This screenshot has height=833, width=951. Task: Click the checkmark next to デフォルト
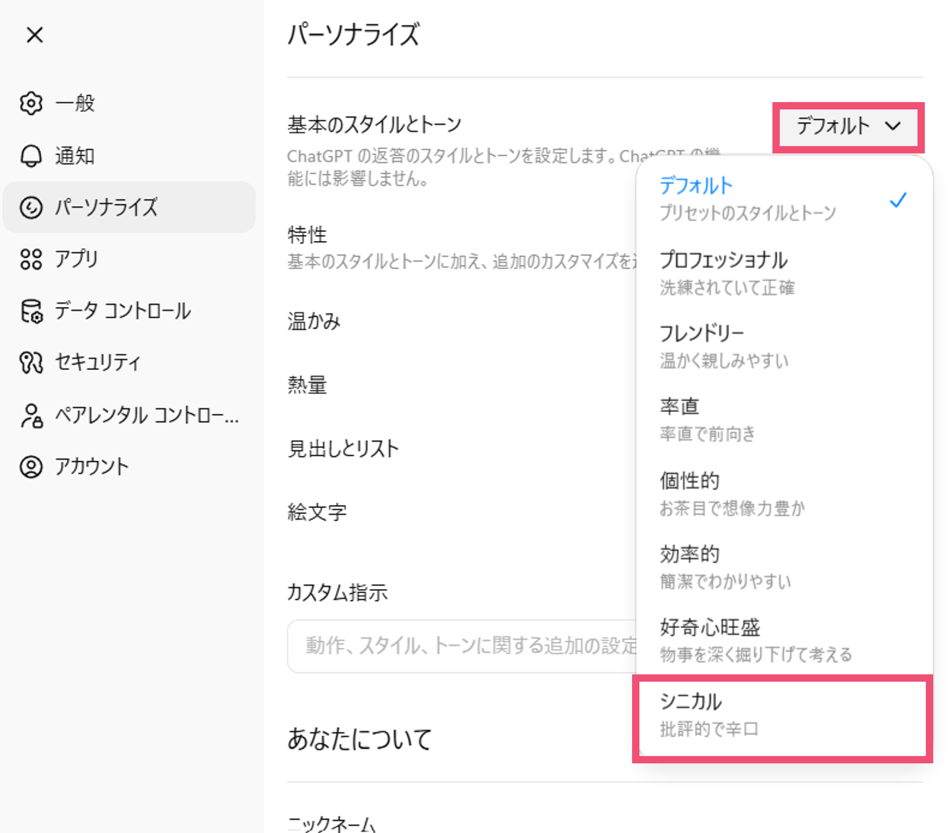coord(899,199)
